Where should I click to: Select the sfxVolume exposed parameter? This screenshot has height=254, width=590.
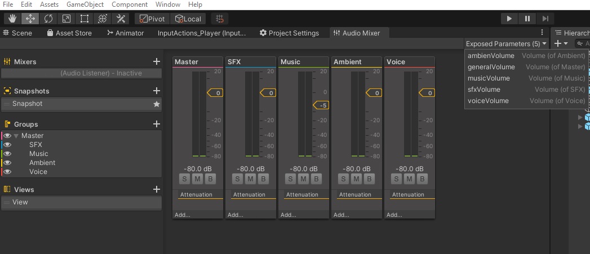pyautogui.click(x=526, y=90)
